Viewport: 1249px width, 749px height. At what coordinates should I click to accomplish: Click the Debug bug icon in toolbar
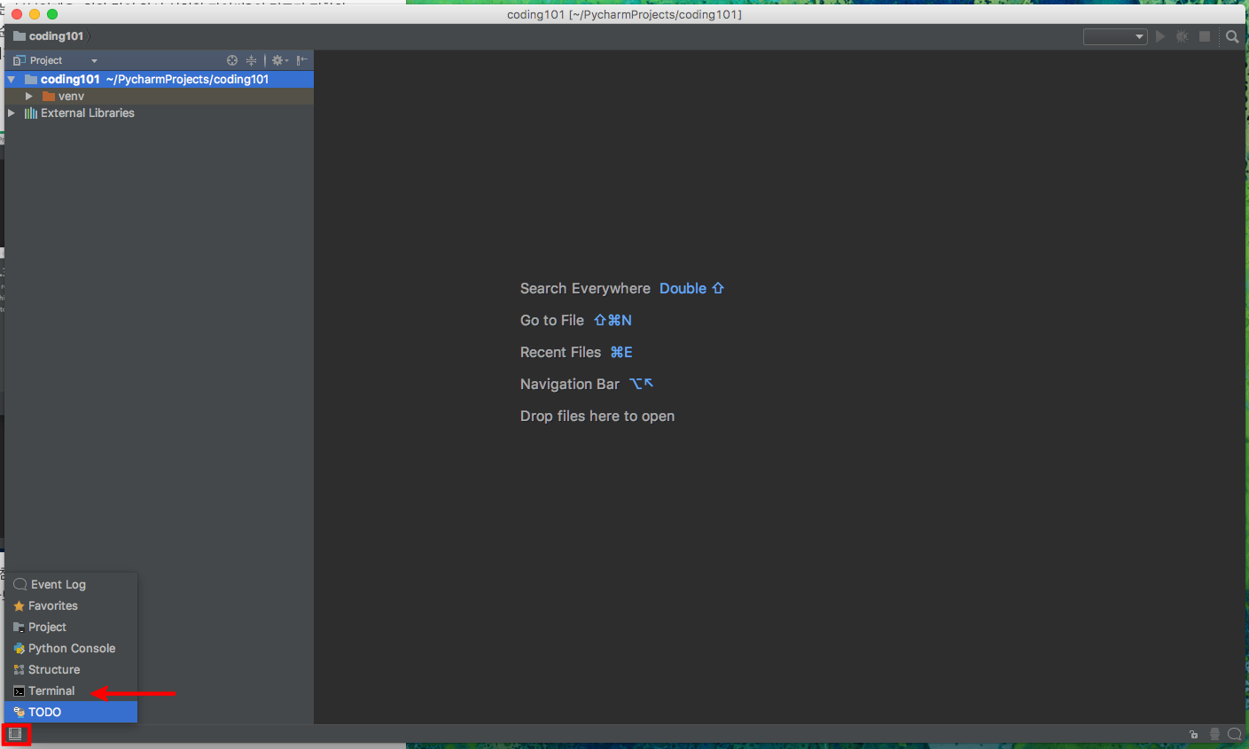click(x=1182, y=36)
